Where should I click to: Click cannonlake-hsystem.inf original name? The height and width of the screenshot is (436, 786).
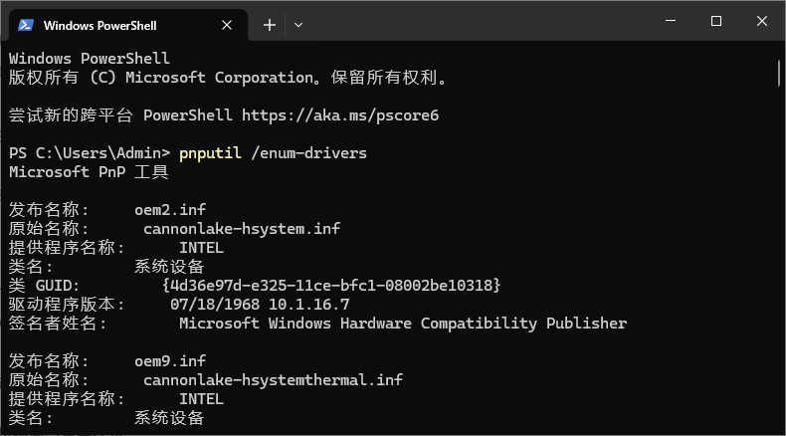click(242, 229)
